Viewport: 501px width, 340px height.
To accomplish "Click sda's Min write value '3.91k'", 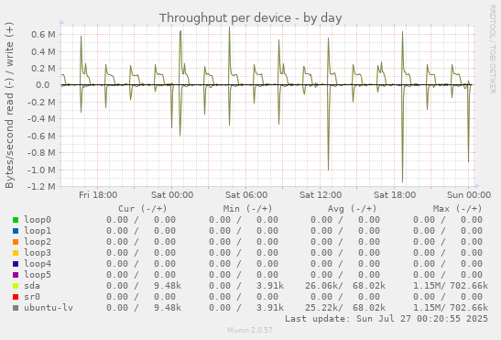I will pyautogui.click(x=270, y=286).
